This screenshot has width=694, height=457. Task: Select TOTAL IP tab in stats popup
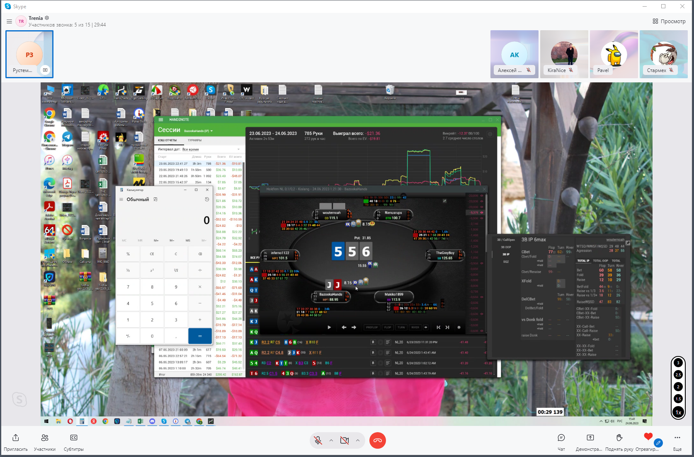coord(583,261)
